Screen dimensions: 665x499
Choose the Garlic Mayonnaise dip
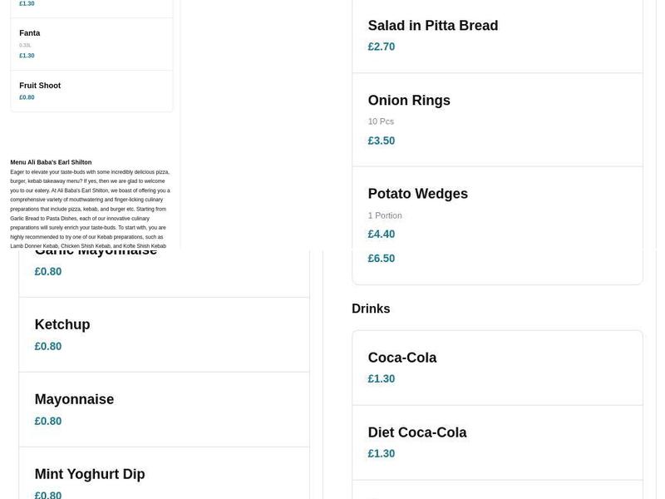point(96,248)
